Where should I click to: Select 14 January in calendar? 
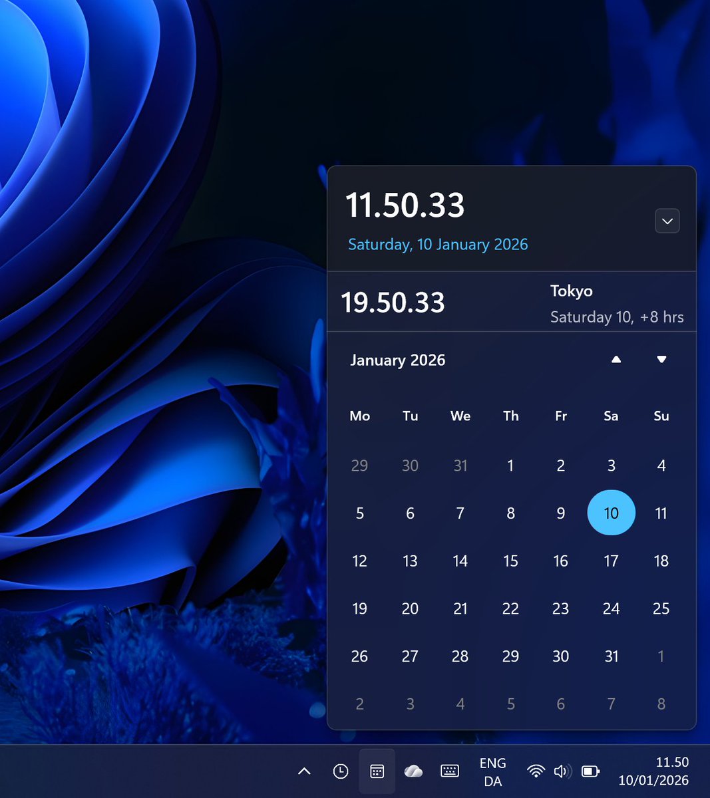point(460,561)
